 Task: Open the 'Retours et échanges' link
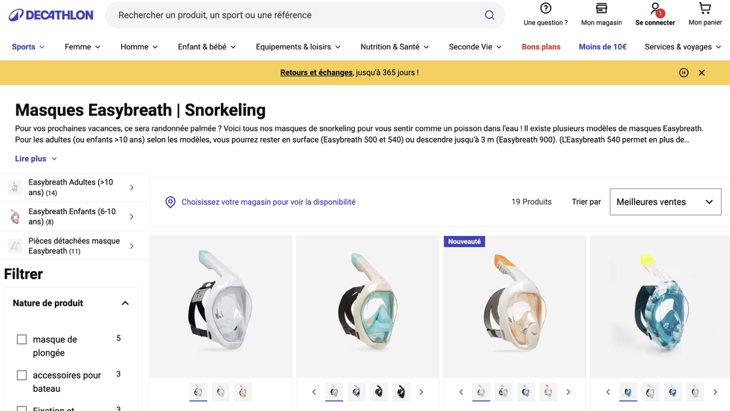point(316,73)
